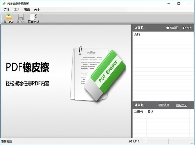Click the 删除选中 link in object bar
The height and width of the screenshot is (145, 195).
(x=164, y=105)
